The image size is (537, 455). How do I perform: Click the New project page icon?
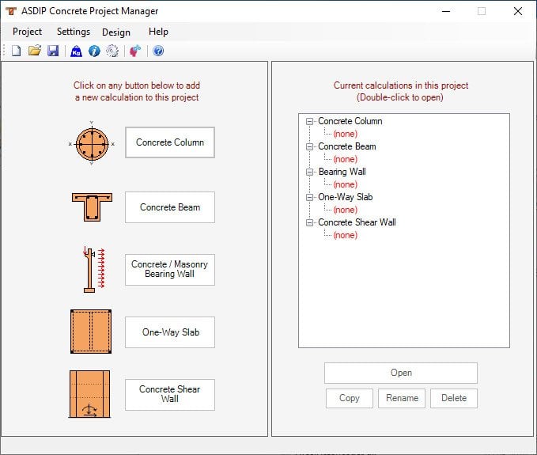pos(16,51)
